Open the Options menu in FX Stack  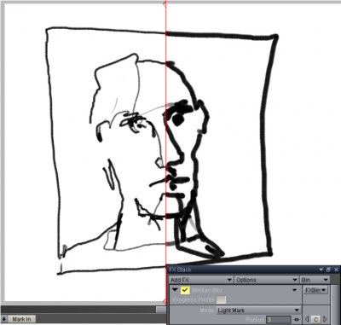click(267, 280)
